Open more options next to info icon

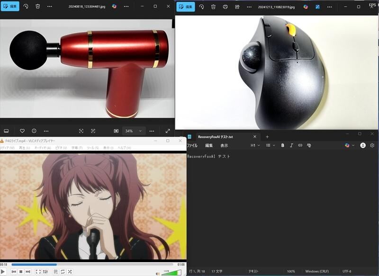click(46, 131)
